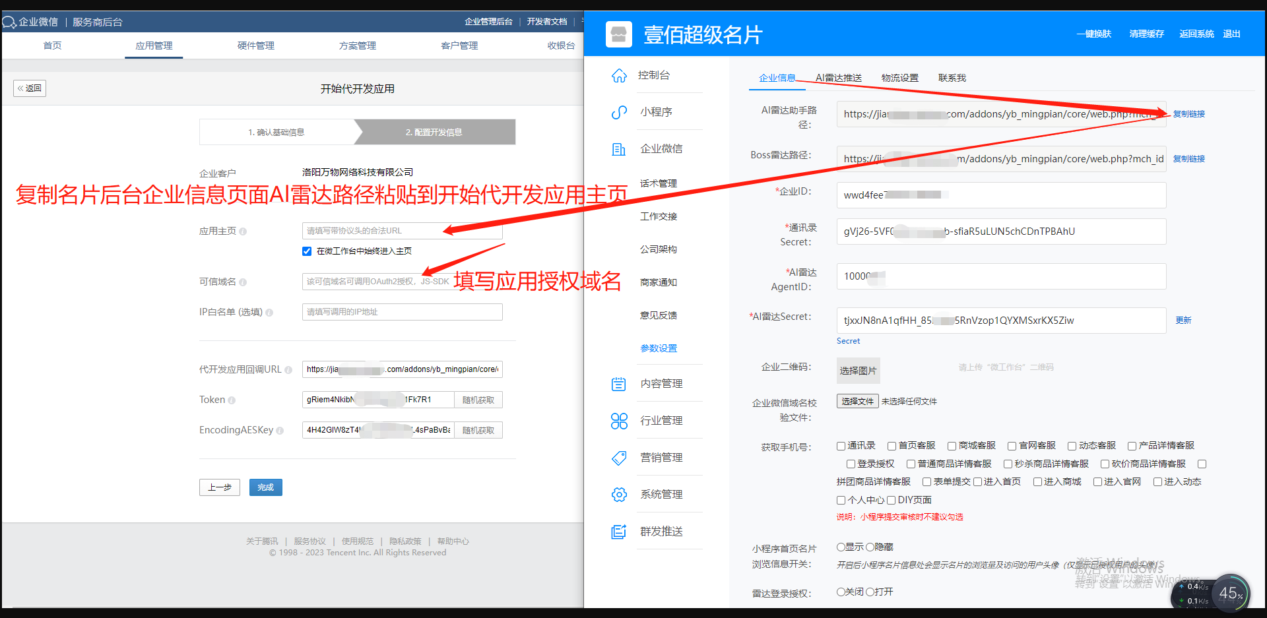
Task: Click help icon next to 应用主页
Action: (243, 232)
